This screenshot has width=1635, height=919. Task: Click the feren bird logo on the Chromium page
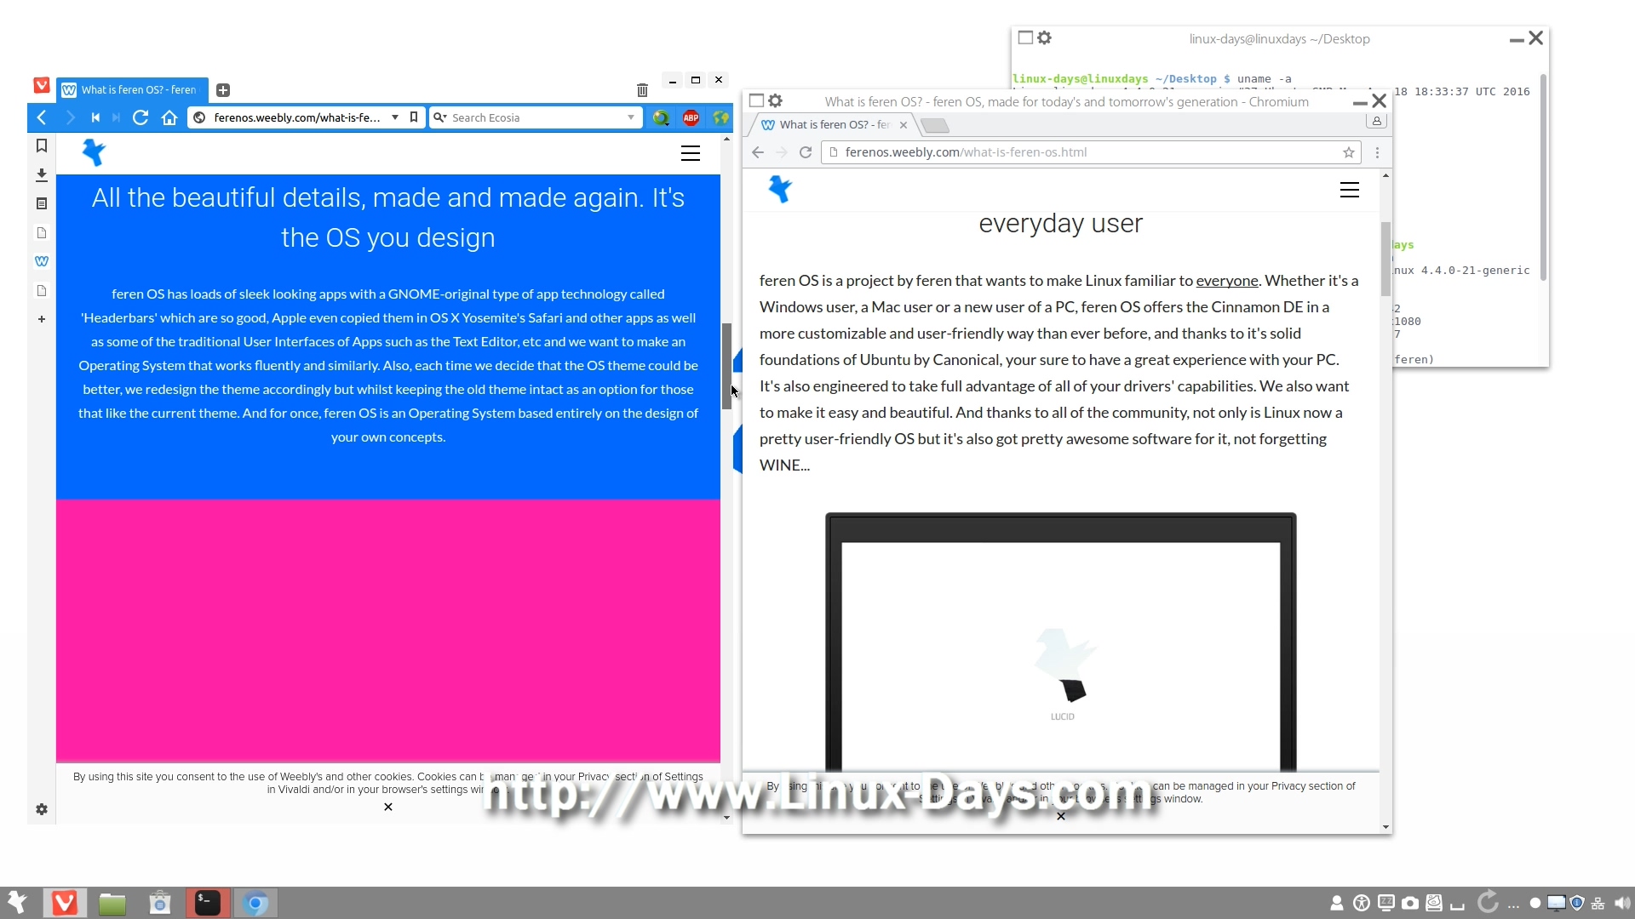pos(780,189)
